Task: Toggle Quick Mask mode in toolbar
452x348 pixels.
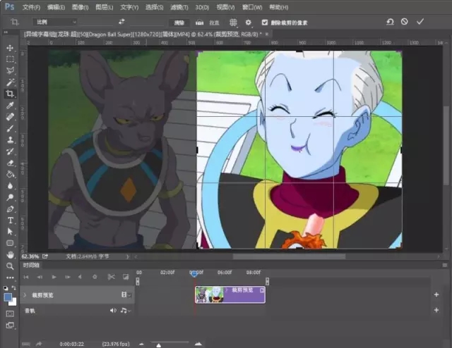Action: pyautogui.click(x=10, y=313)
